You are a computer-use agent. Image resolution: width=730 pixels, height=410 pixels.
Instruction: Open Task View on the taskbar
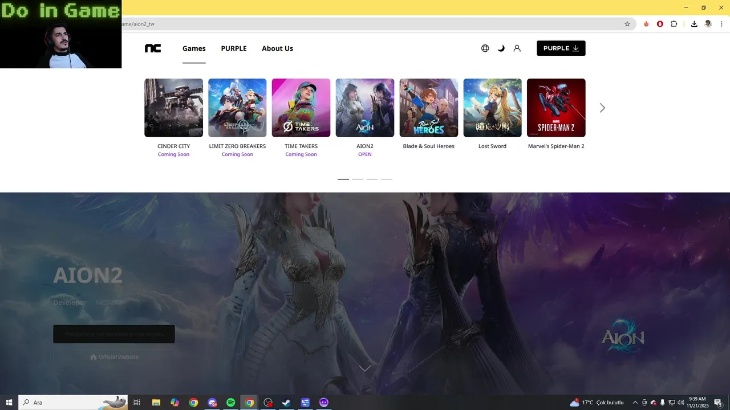[137, 403]
